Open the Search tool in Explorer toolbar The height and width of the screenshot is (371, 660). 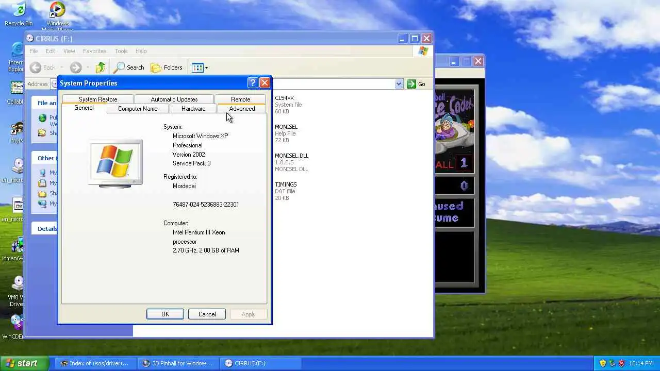click(x=129, y=68)
